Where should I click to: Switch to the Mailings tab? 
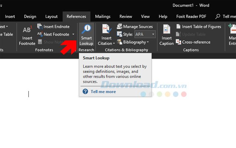(x=103, y=17)
